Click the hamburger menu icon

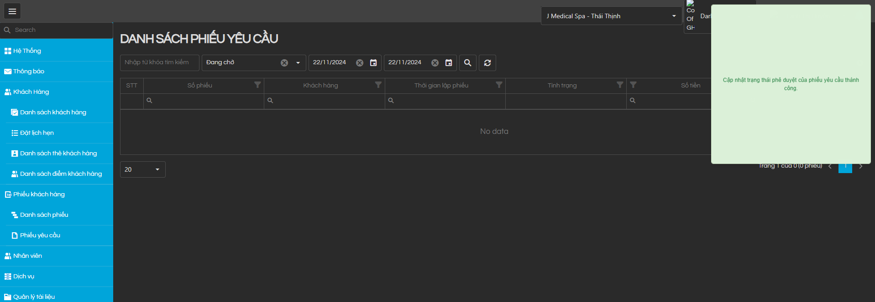pyautogui.click(x=12, y=11)
